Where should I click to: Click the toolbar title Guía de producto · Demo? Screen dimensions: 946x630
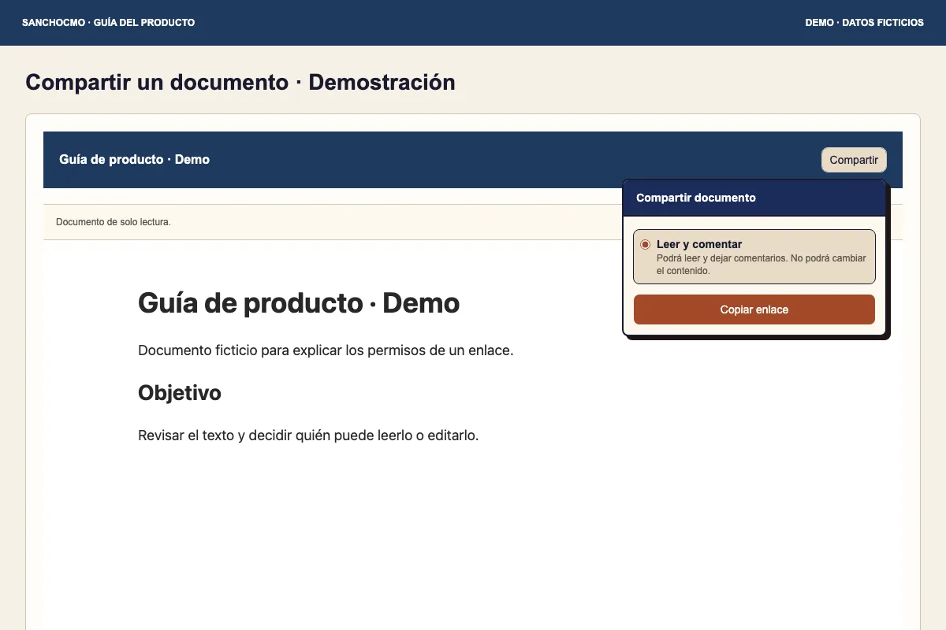134,160
